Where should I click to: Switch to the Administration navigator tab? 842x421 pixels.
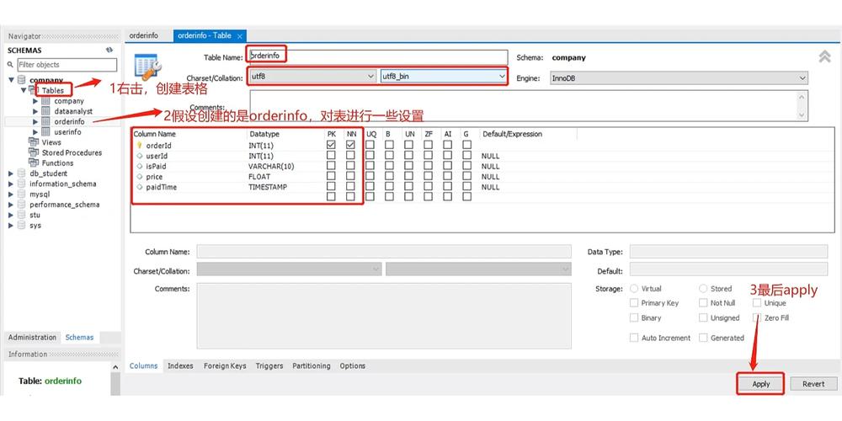point(32,338)
